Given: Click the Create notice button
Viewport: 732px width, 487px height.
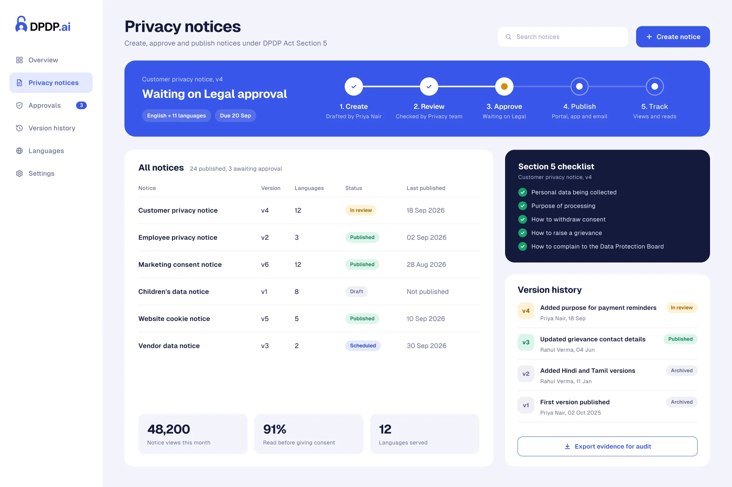Looking at the screenshot, I should coord(673,37).
